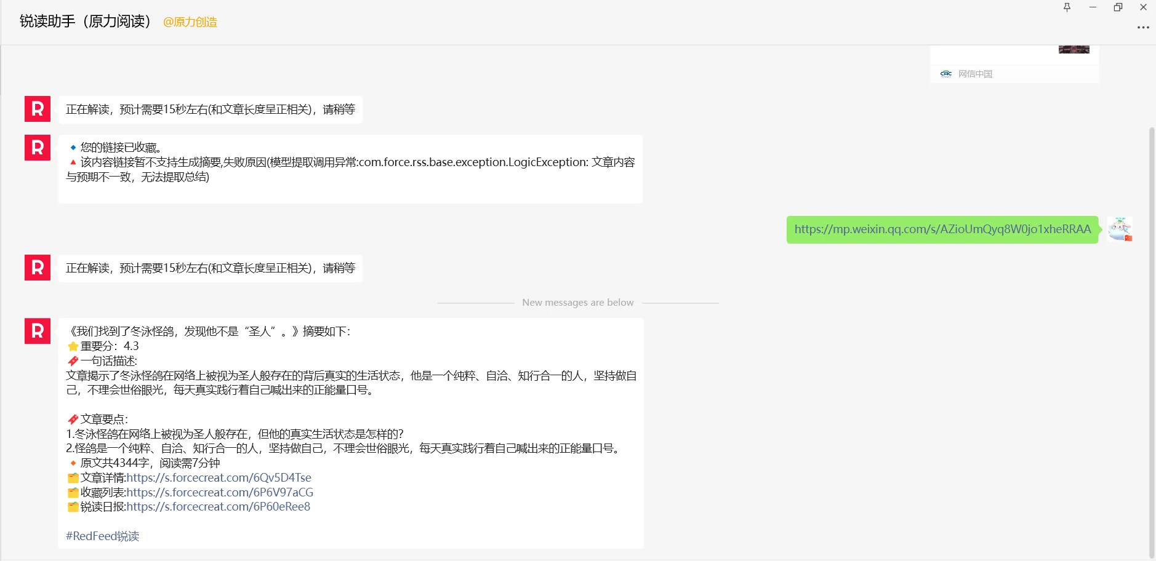
Task: Open R avatar beside the 摘要如下 message
Action: pyautogui.click(x=38, y=331)
